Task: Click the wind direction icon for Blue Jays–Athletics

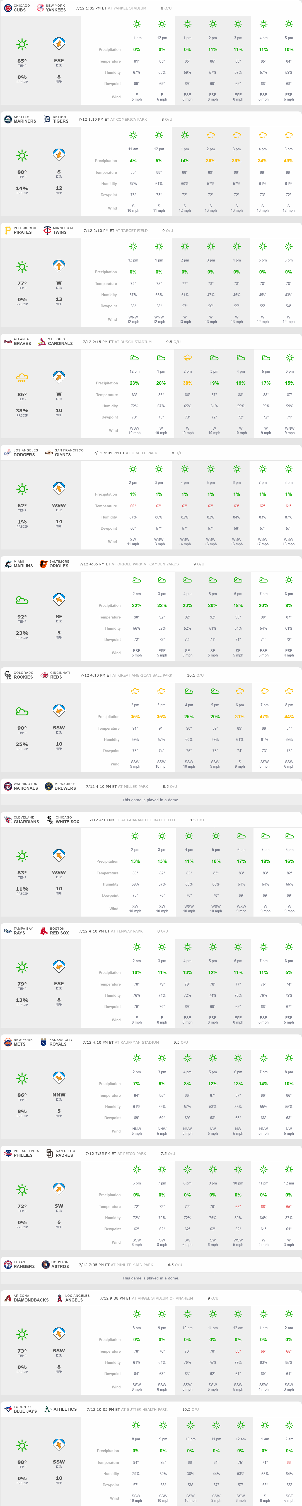Action: pyautogui.click(x=59, y=1445)
